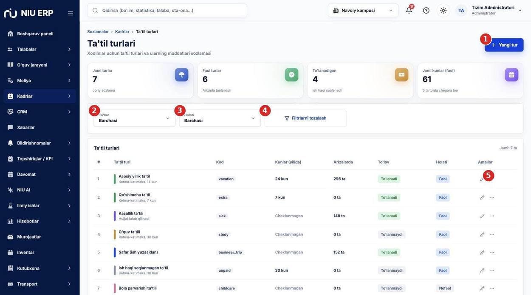Expand the NIU AI sidebar section
Viewport: 531px width, 295px height.
(40, 190)
